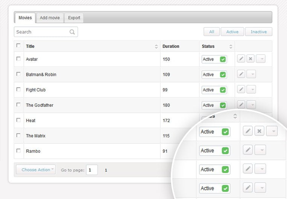Click duration value 115

coord(166,136)
